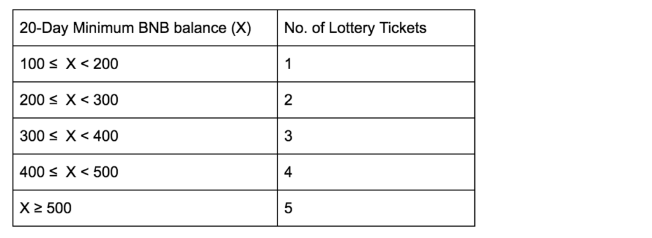Click the number 500 in the last row
This screenshot has width=652, height=238.
(59, 208)
